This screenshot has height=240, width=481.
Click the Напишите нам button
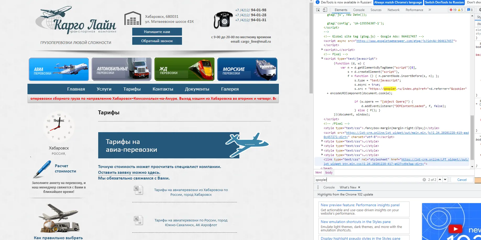pos(157,32)
